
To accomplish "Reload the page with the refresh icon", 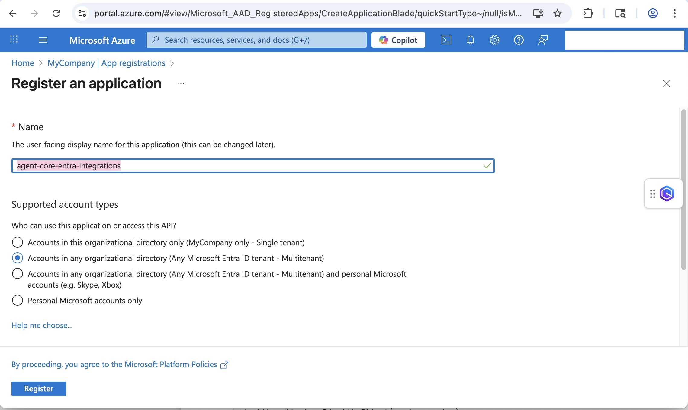I will pos(56,13).
